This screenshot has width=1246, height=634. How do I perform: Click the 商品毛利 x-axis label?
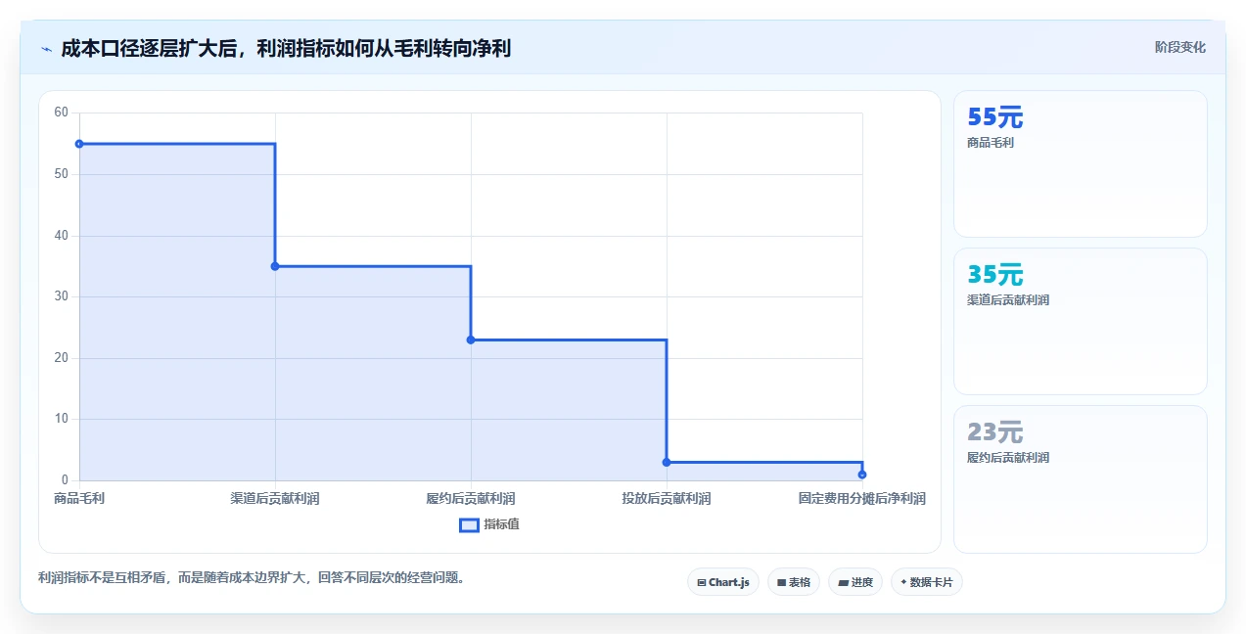coord(79,499)
